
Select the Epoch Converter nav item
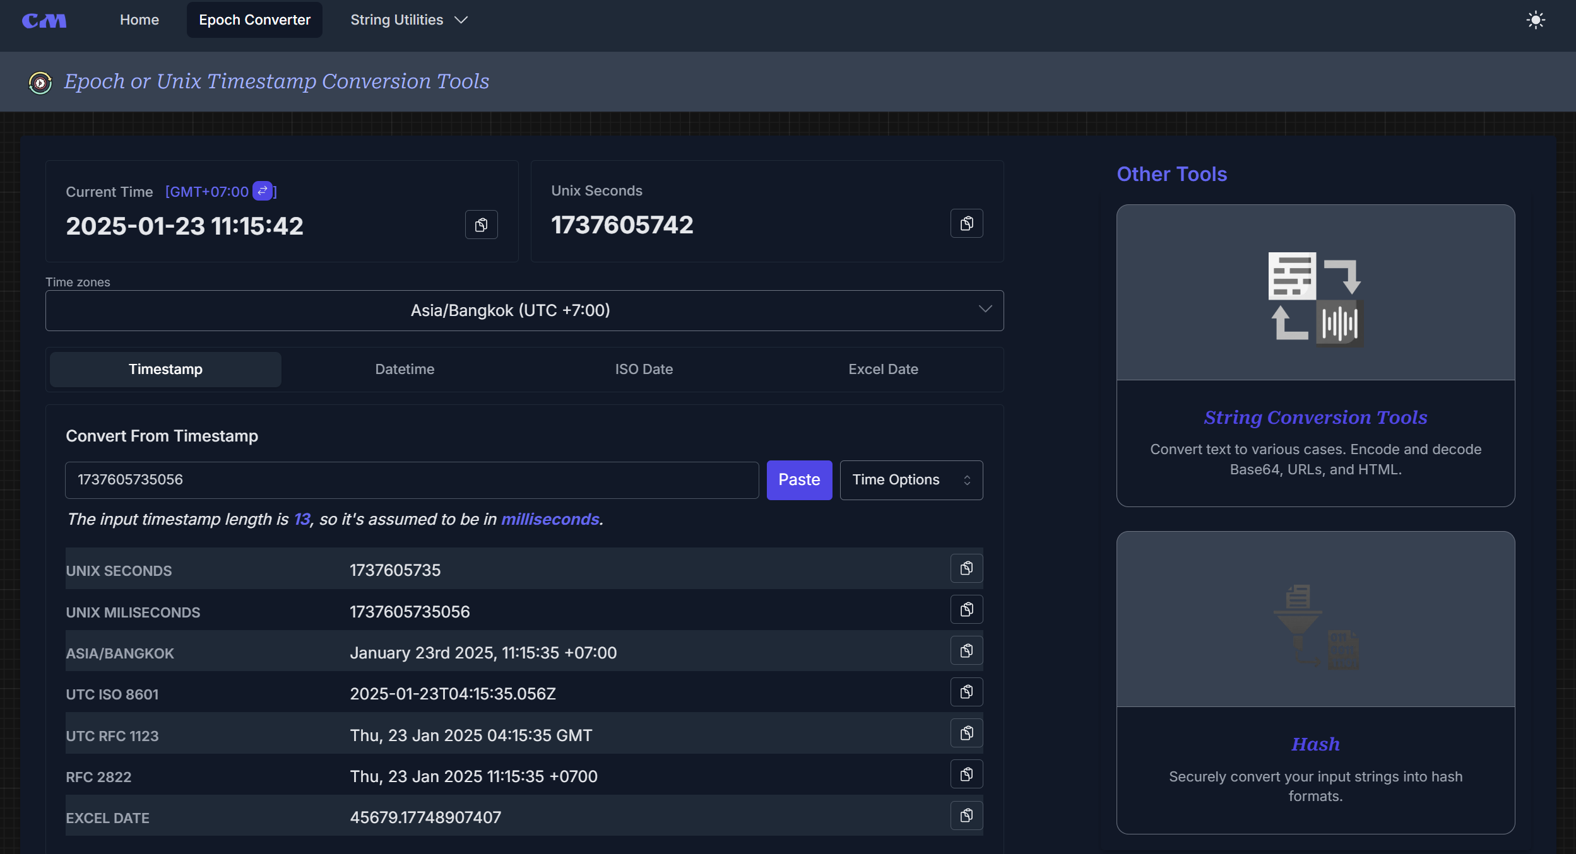coord(254,20)
